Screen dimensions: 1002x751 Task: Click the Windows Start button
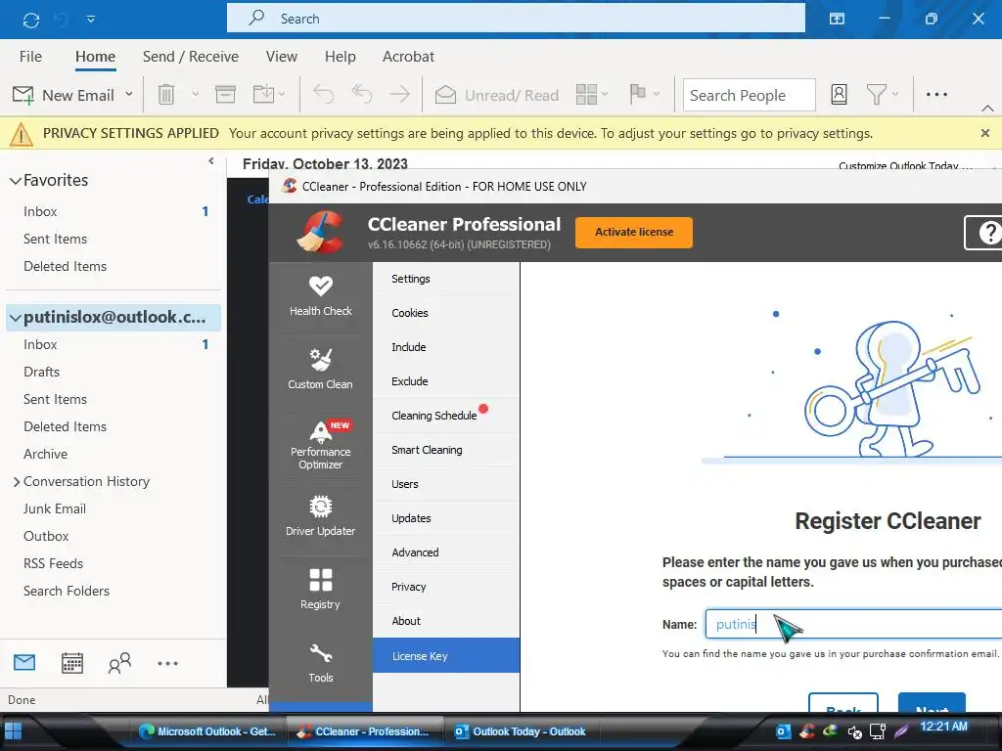14,731
